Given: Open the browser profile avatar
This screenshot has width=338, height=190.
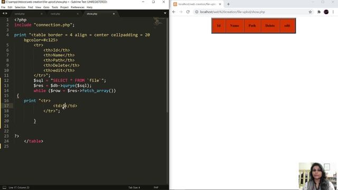Looking at the screenshot, I should pos(326,12).
